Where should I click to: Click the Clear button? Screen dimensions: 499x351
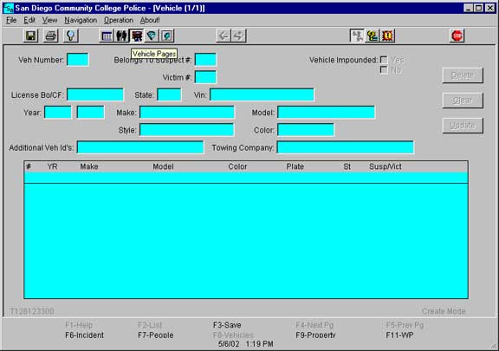463,101
